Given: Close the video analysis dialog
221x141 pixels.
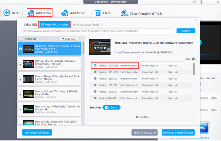Looking at the screenshot, I should (196, 20).
